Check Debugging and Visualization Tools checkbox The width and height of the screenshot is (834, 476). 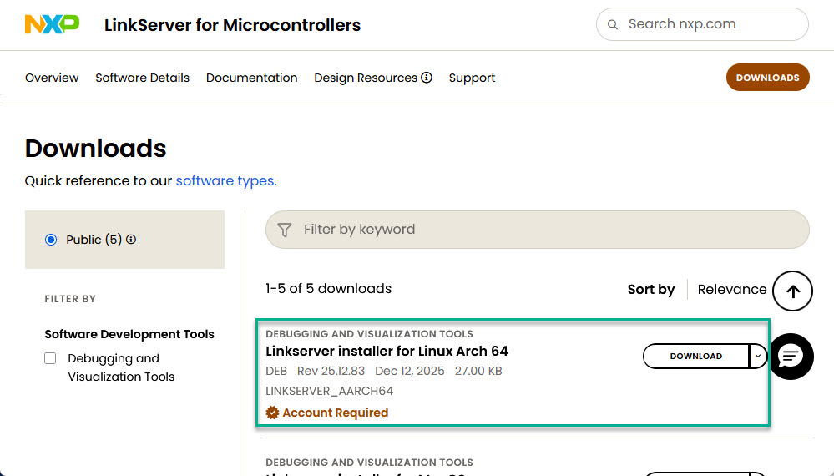point(50,358)
